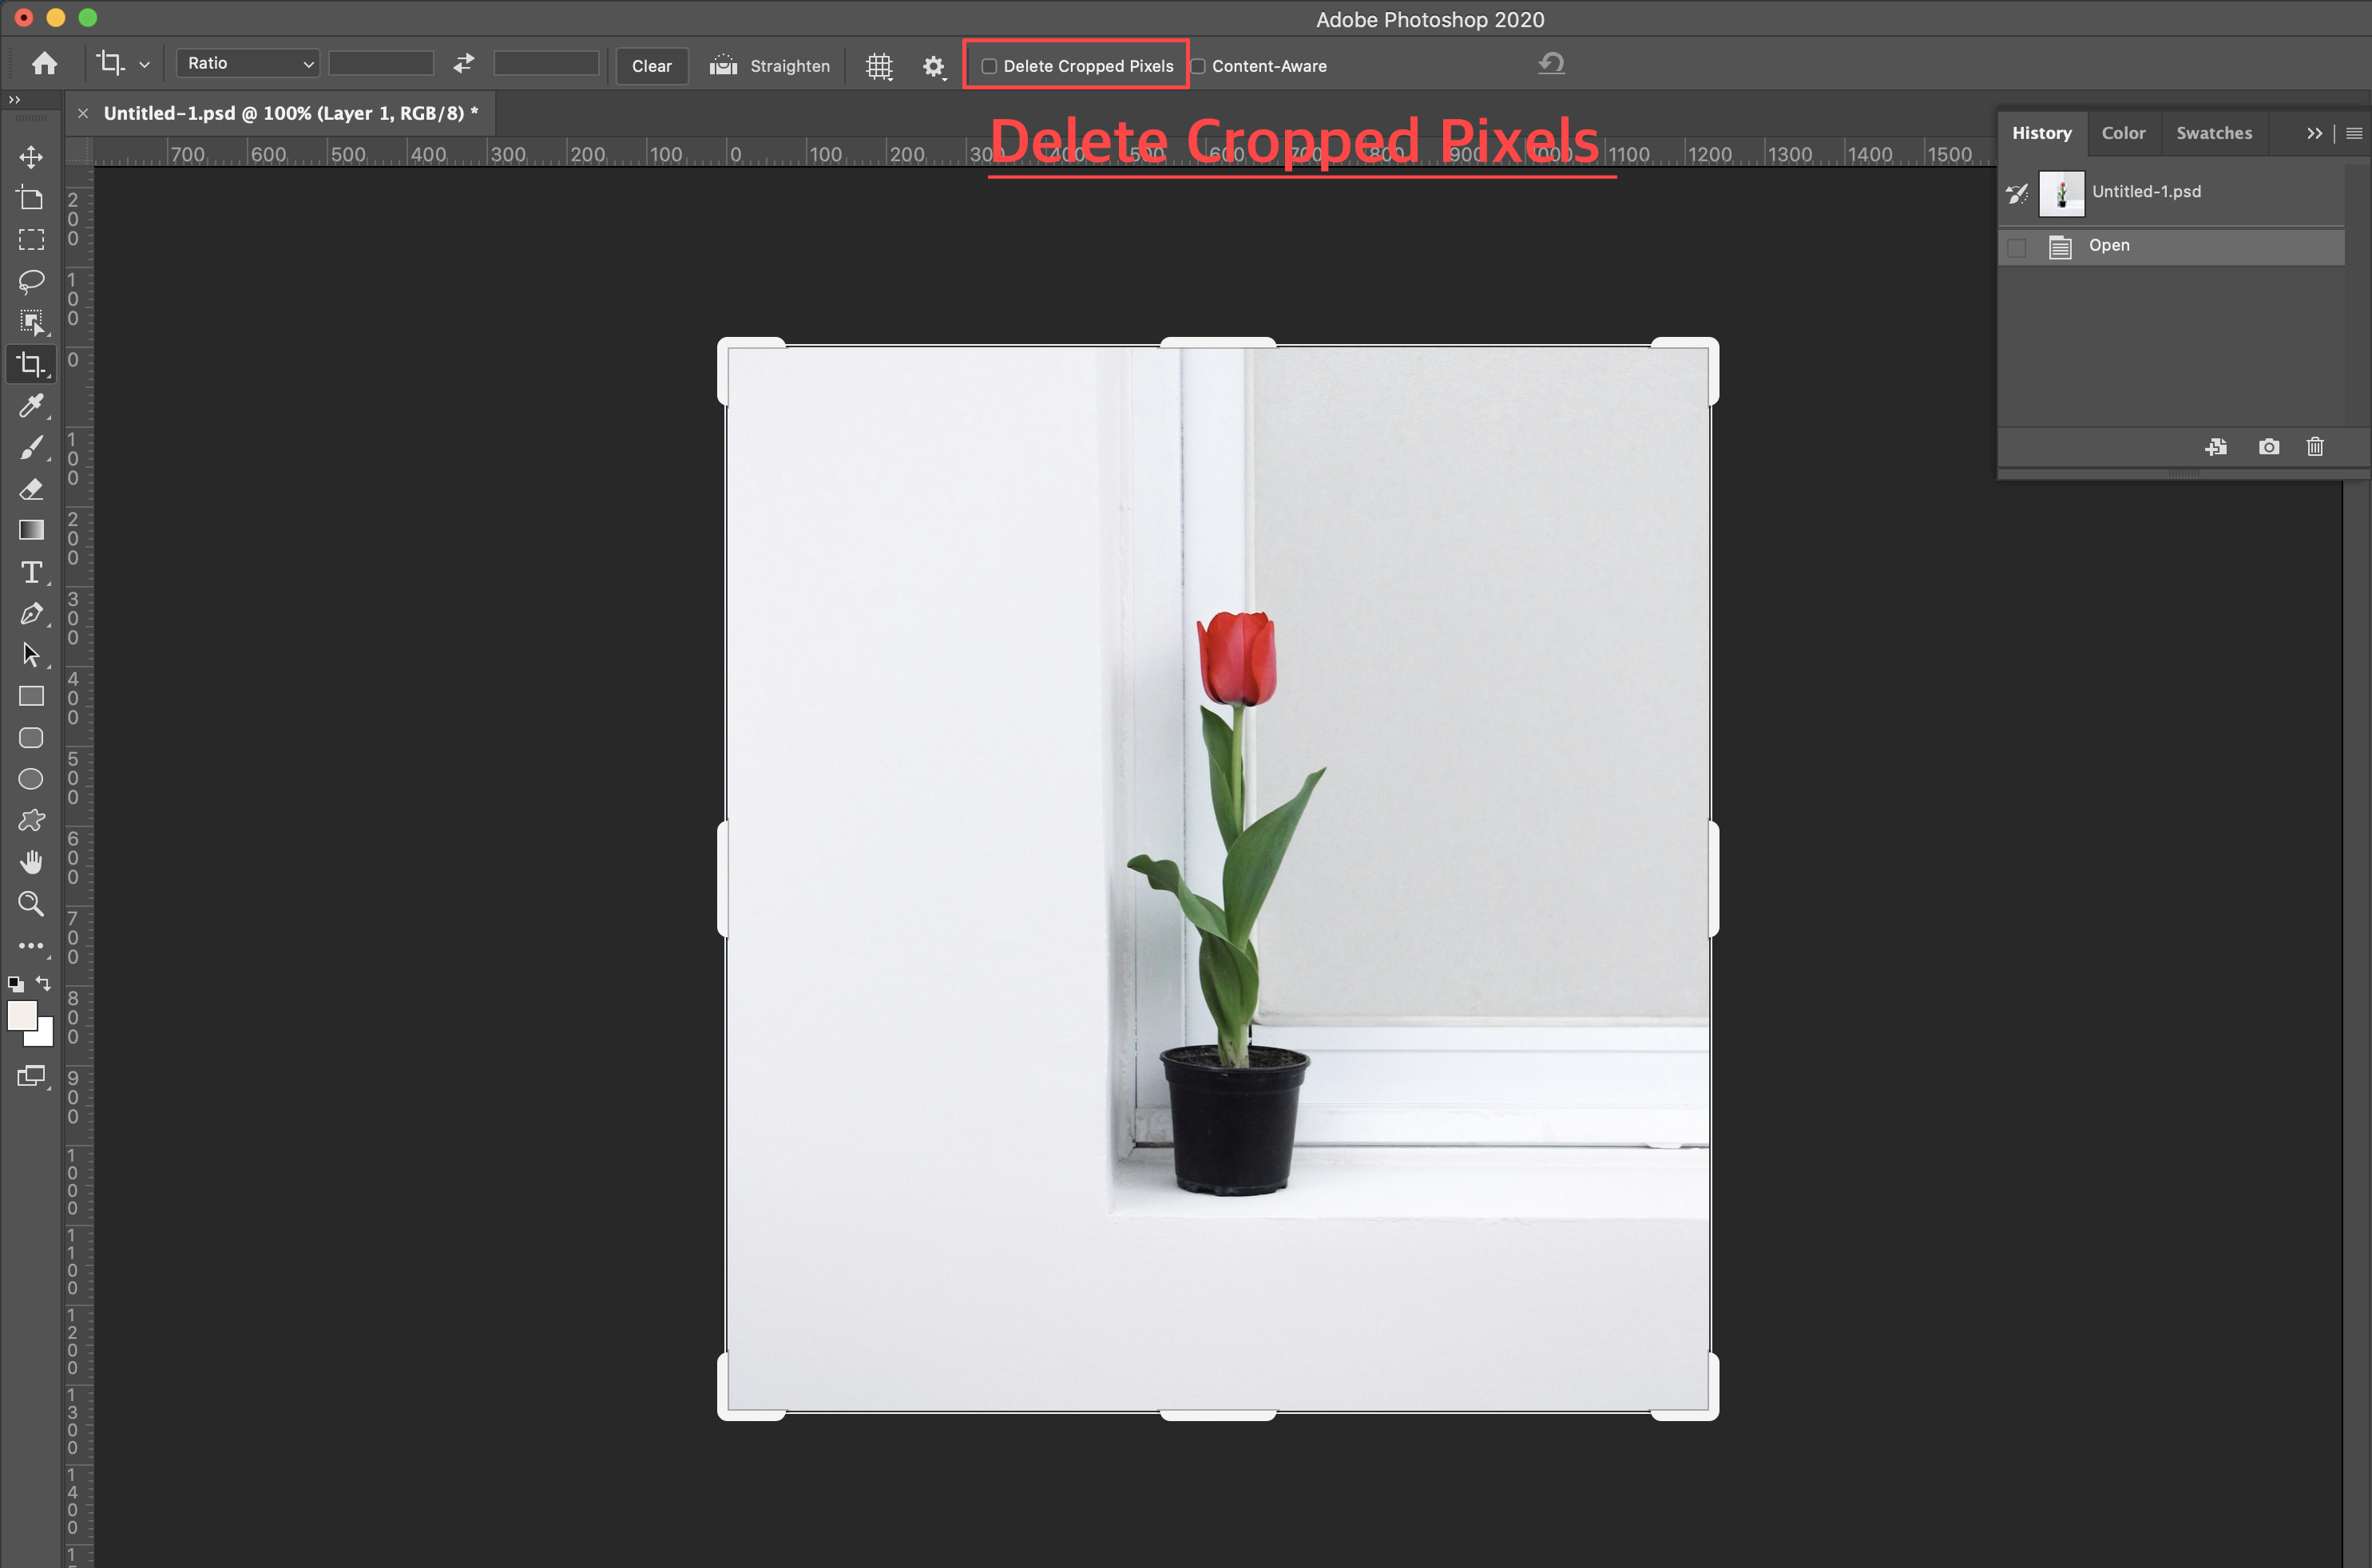Switch to the Swatches tab
The width and height of the screenshot is (2372, 1568).
pyautogui.click(x=2213, y=133)
